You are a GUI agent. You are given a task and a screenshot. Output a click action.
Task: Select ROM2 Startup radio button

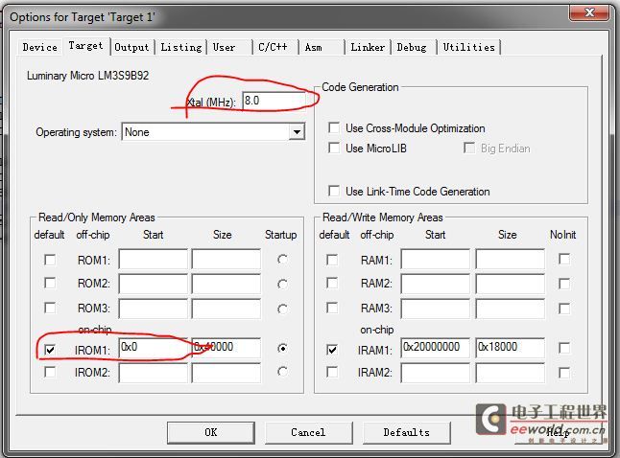pyautogui.click(x=282, y=284)
